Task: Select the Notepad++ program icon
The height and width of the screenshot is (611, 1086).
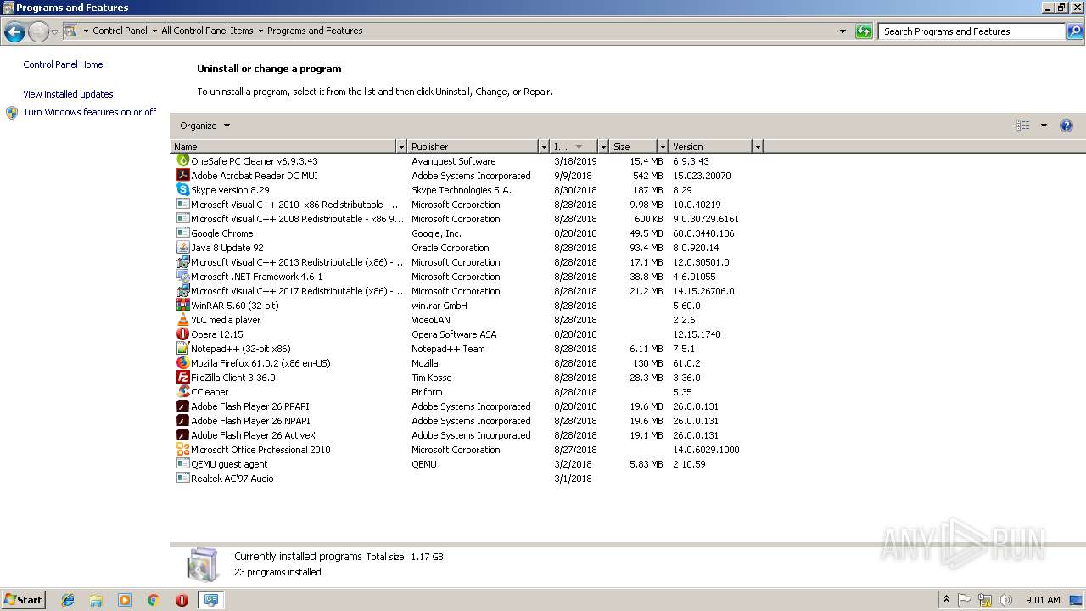Action: pos(182,348)
